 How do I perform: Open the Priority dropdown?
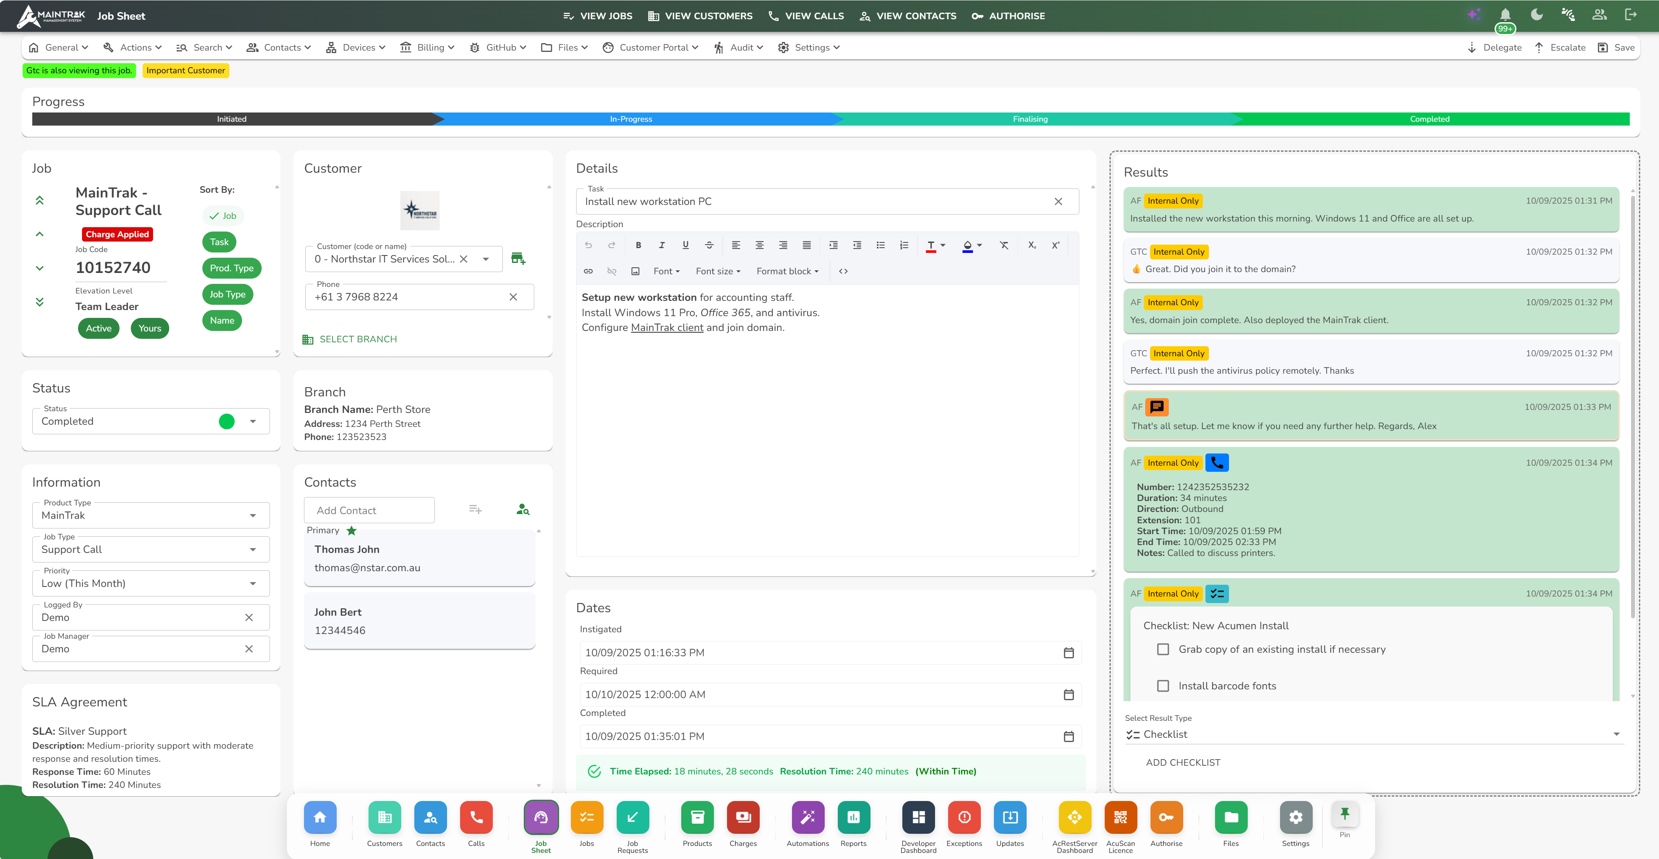point(253,583)
